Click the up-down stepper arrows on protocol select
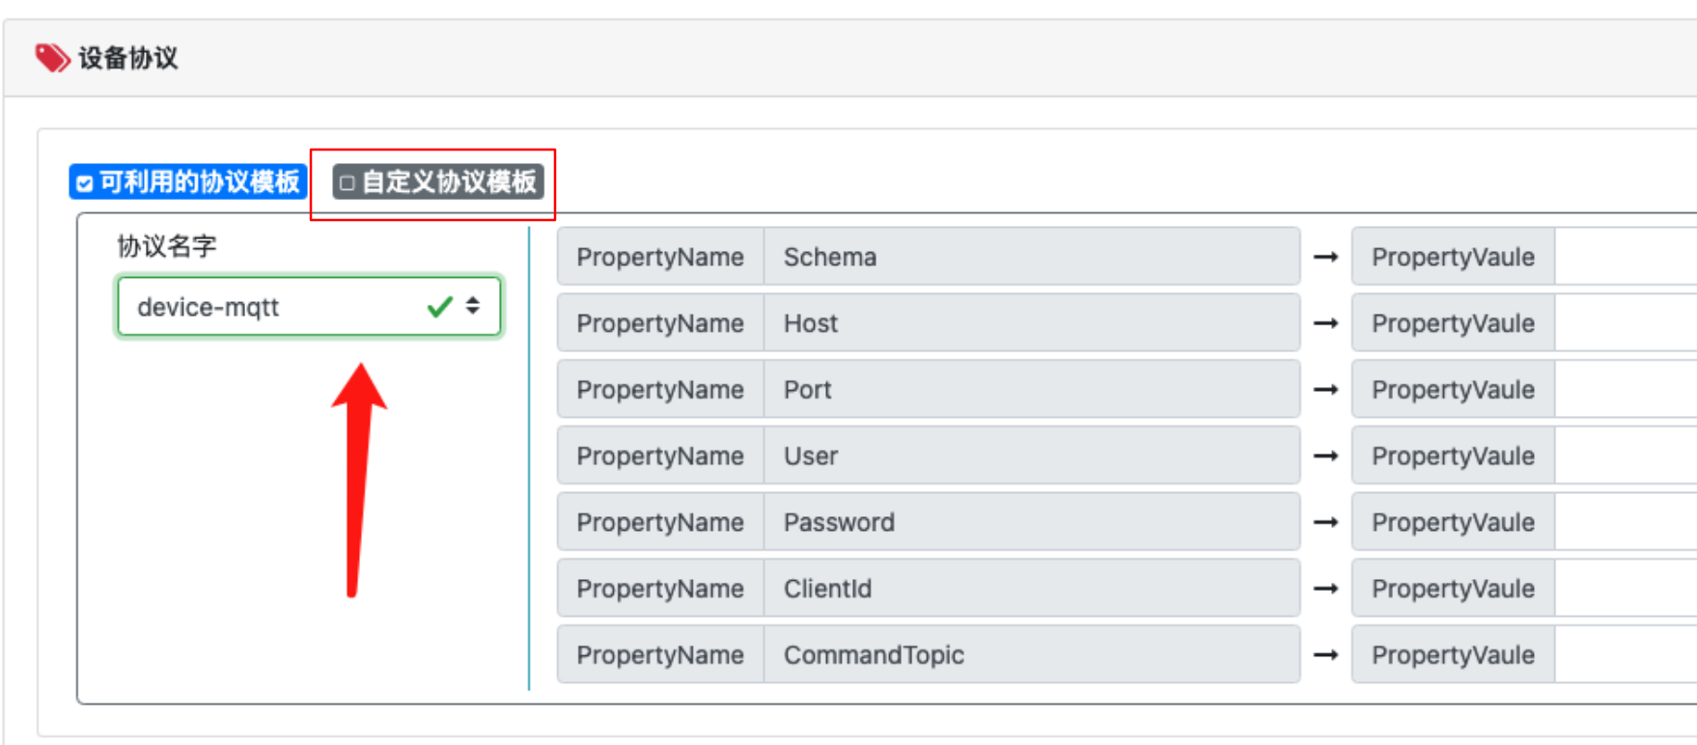The width and height of the screenshot is (1697, 745). point(473,306)
